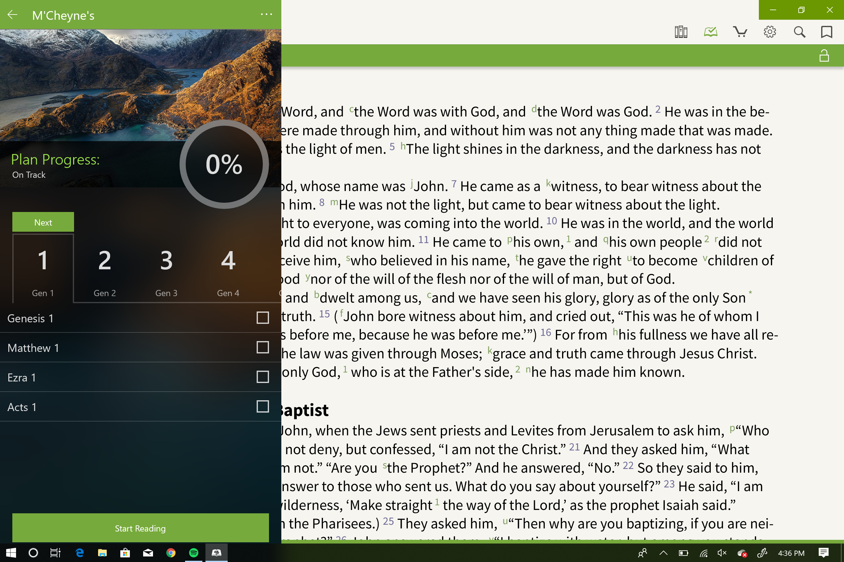Open the OneDrive cloud tray icon
Image resolution: width=844 pixels, height=562 pixels.
(742, 553)
